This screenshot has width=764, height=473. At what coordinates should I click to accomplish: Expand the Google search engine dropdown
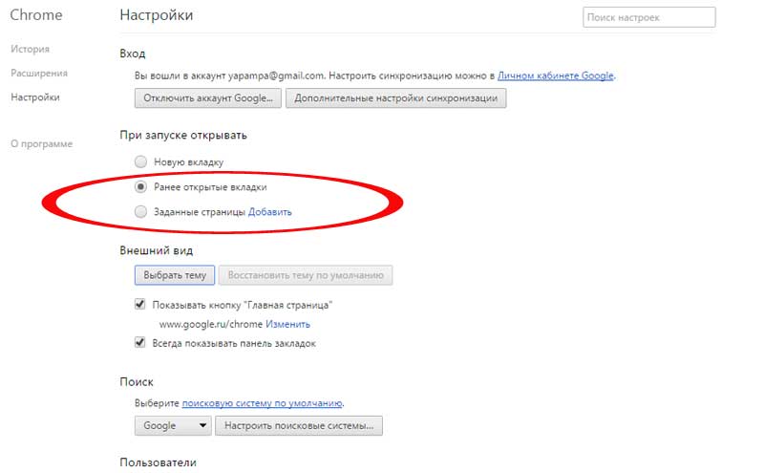point(173,426)
